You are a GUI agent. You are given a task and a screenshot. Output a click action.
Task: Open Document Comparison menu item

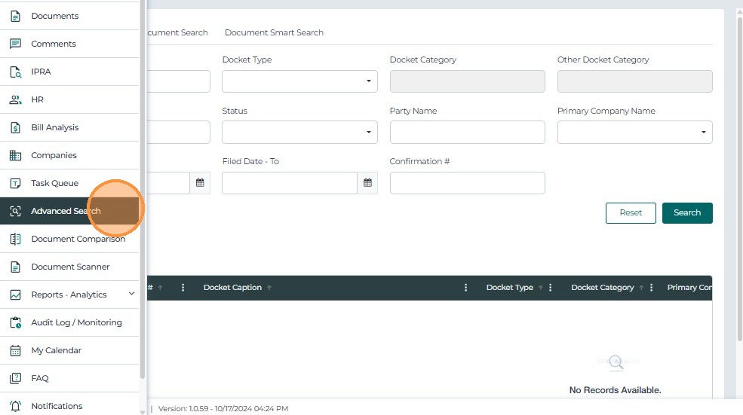(78, 239)
